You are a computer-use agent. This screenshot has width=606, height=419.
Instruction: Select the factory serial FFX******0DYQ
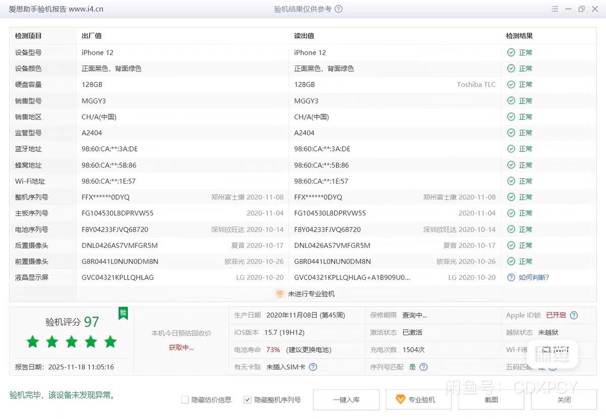106,197
